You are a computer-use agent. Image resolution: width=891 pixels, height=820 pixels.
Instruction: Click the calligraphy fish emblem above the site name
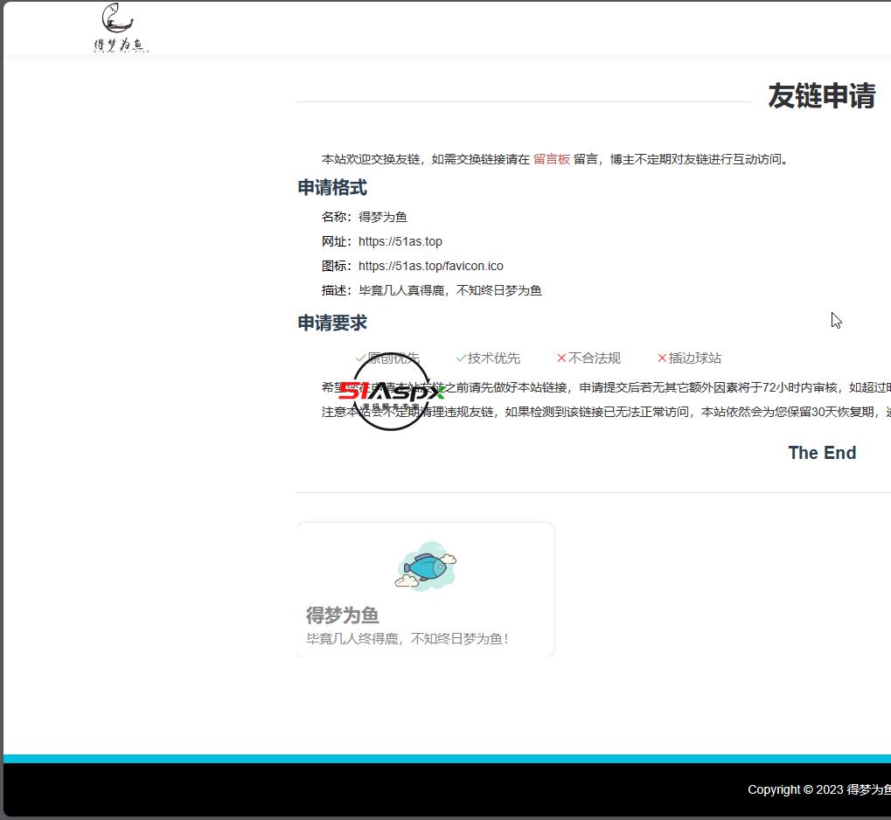click(116, 16)
